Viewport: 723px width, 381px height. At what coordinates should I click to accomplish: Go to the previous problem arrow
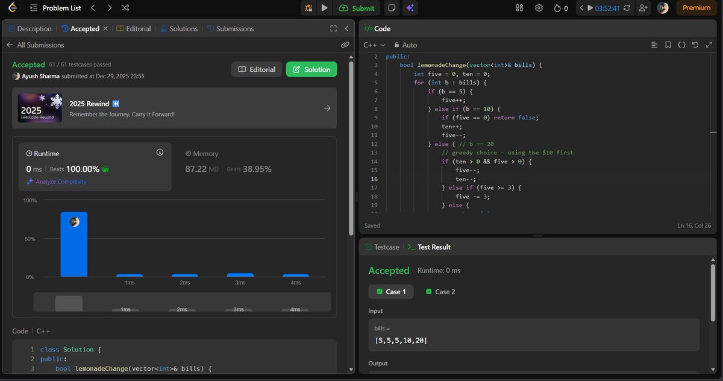93,8
